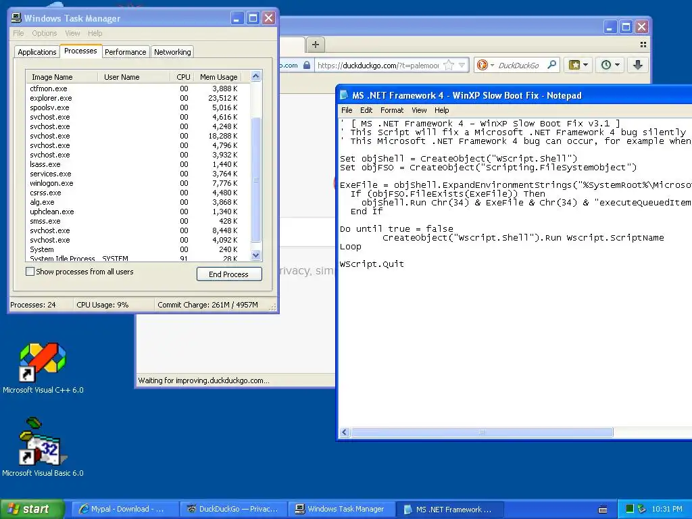Sort processes by User Name column
The image size is (692, 519).
[x=134, y=77]
